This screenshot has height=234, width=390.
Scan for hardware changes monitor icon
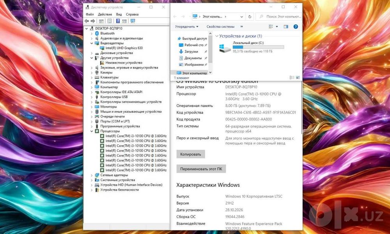pos(133,21)
